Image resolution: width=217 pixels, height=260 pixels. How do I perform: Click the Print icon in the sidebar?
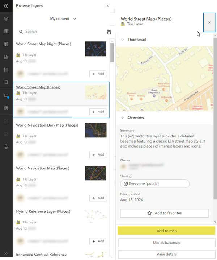pyautogui.click(x=6, y=147)
